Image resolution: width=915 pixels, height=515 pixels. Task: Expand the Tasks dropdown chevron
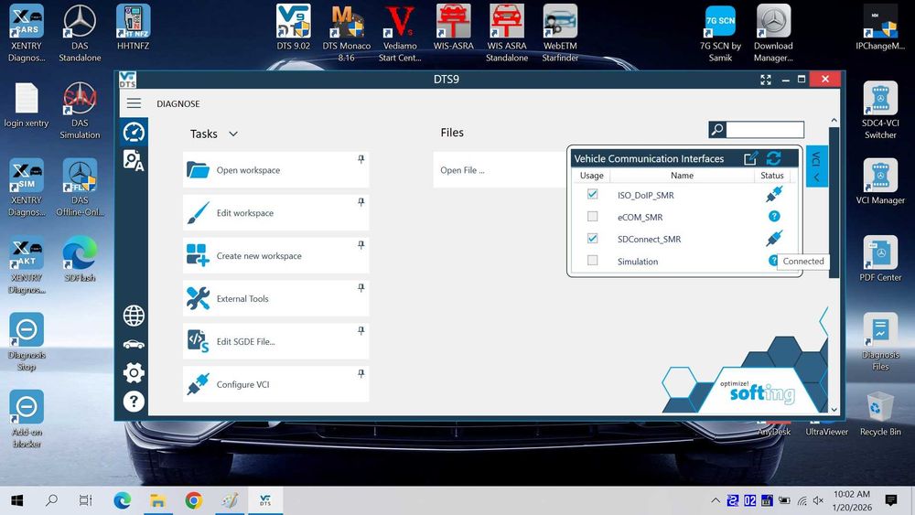[x=233, y=134]
